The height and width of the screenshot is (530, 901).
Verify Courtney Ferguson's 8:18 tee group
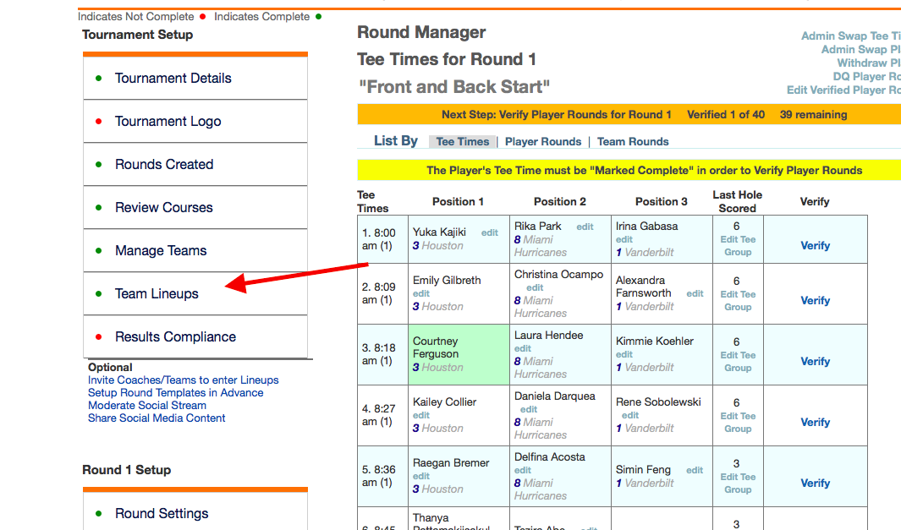pyautogui.click(x=815, y=362)
